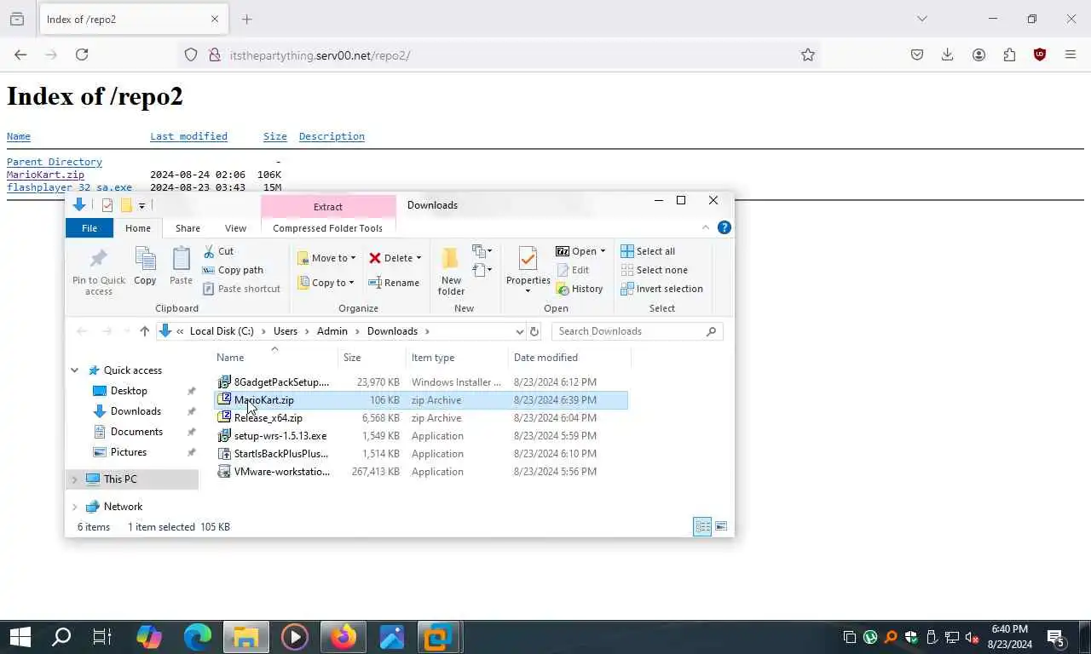Open the Copy to dropdown

tap(326, 283)
